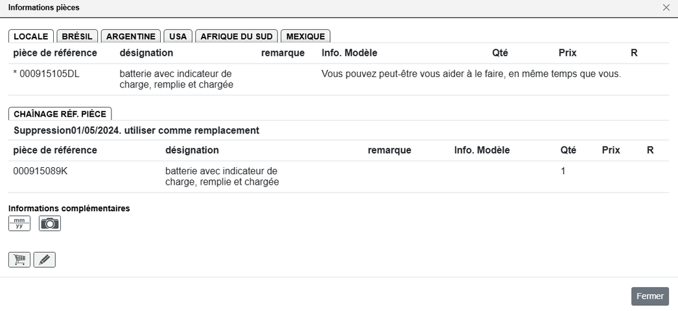This screenshot has width=678, height=311.
Task: Open the AFRIQUE DU SUD tab
Action: click(237, 36)
